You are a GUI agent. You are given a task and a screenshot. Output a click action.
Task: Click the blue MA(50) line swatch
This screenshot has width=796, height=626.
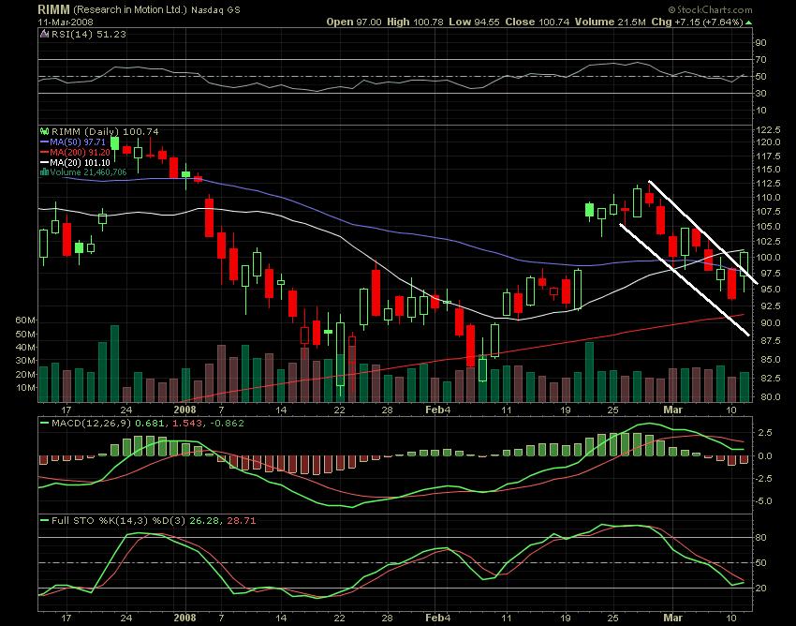click(44, 142)
